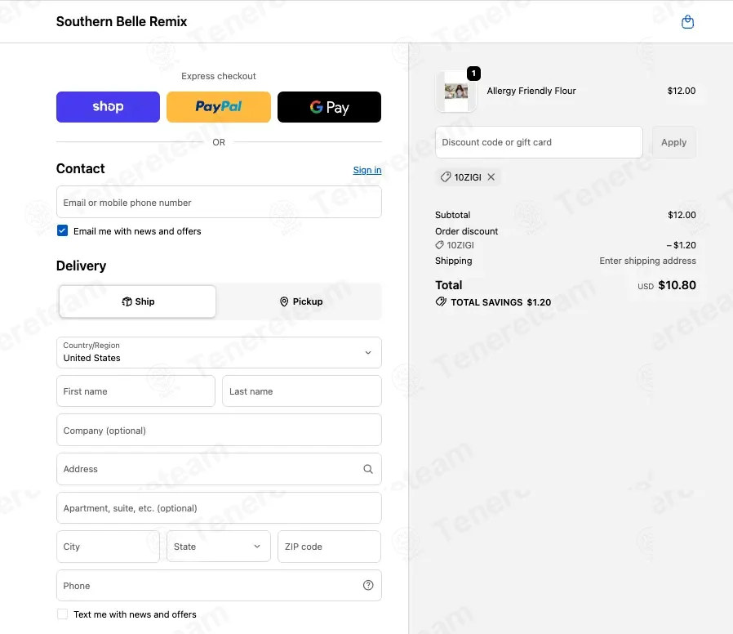Open the State dropdown

(218, 546)
